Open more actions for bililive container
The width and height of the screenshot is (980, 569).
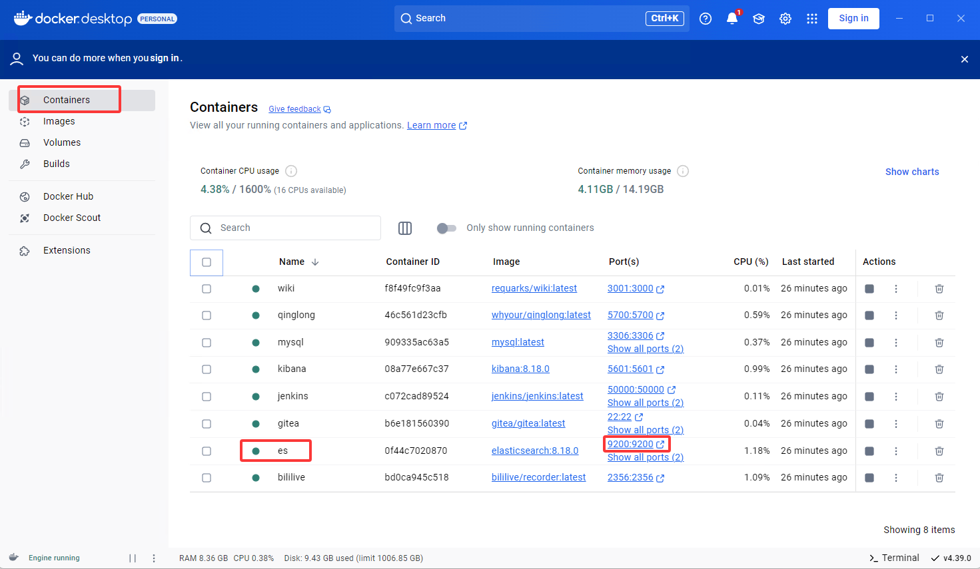point(896,478)
